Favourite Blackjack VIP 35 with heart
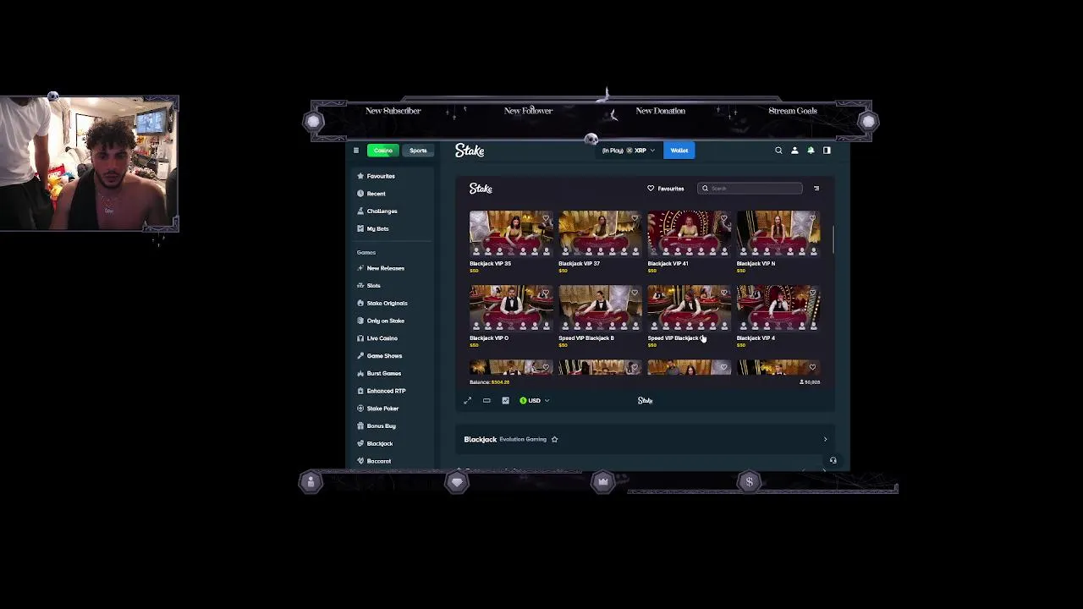 coord(546,219)
